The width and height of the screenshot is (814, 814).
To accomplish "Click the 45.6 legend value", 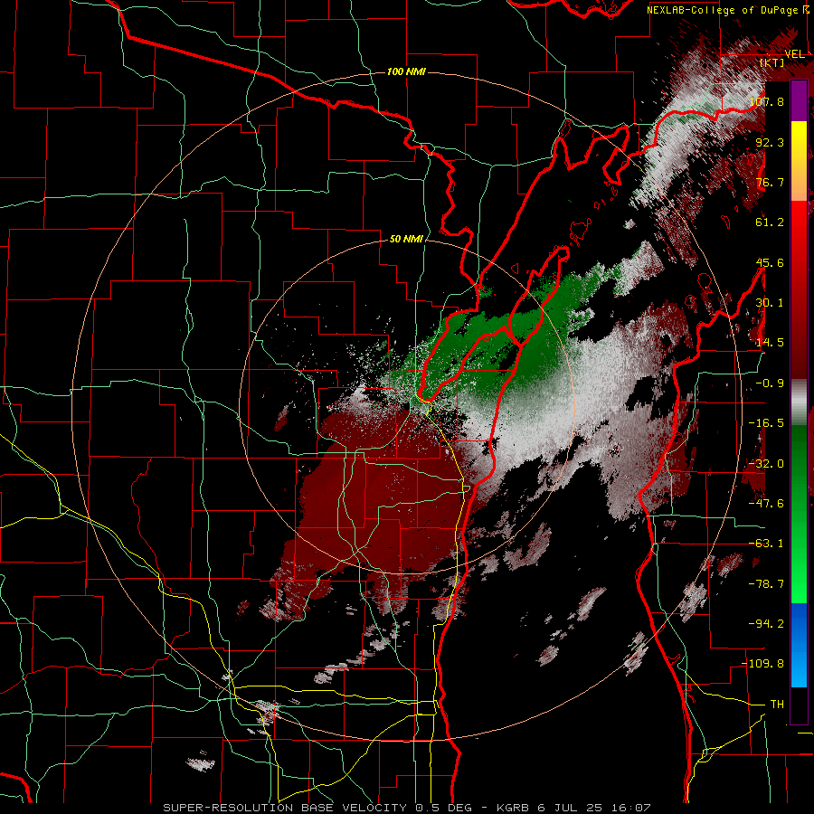I will (x=770, y=262).
